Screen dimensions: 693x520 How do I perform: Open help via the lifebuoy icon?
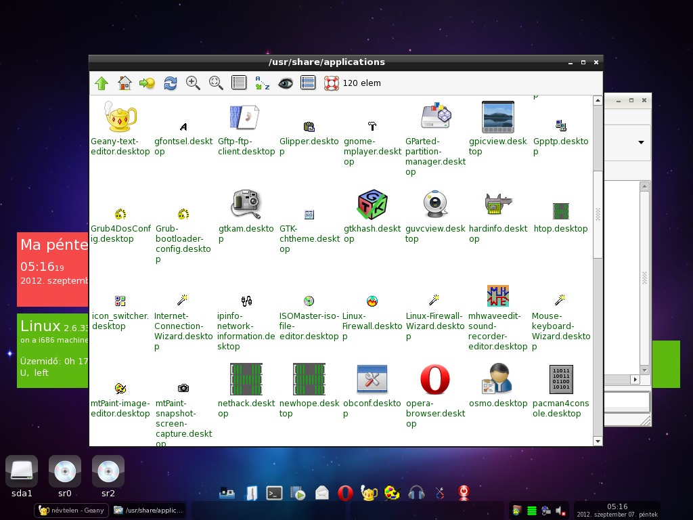[331, 83]
